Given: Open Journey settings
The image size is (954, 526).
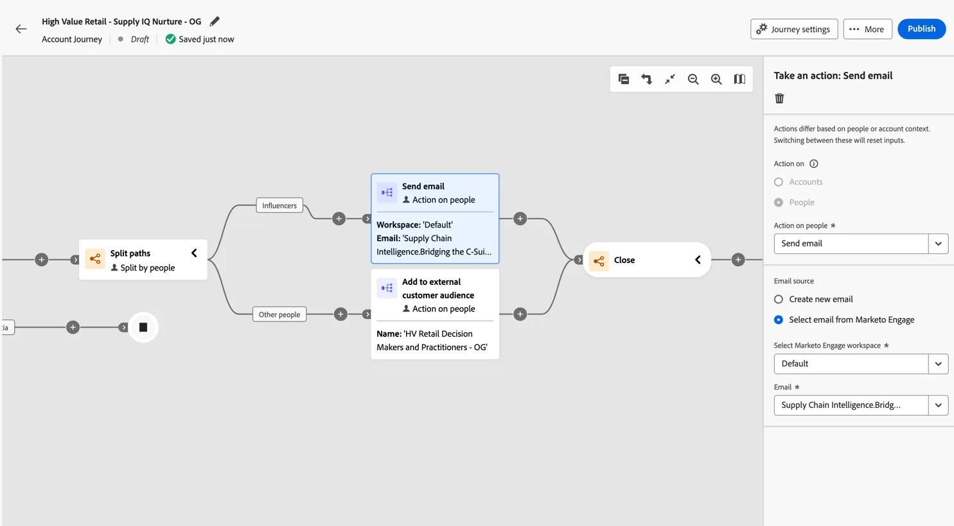Looking at the screenshot, I should pos(794,29).
